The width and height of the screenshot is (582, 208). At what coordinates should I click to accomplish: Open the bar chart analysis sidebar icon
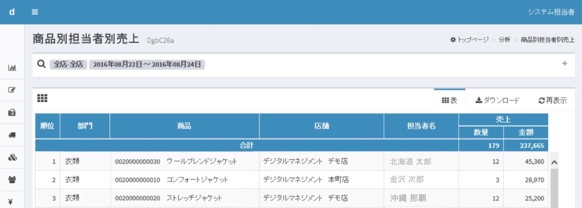click(x=12, y=68)
